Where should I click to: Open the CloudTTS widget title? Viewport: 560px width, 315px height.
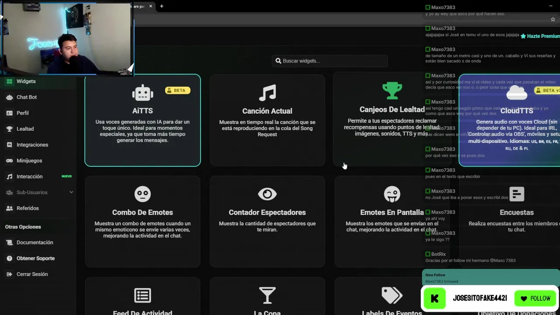click(517, 111)
